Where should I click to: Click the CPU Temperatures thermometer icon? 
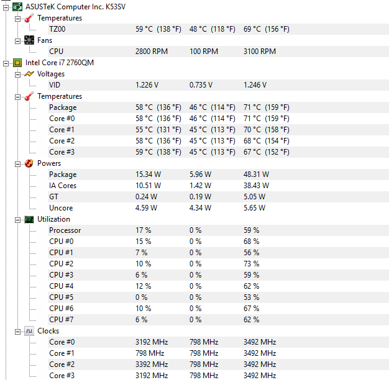pyautogui.click(x=29, y=96)
